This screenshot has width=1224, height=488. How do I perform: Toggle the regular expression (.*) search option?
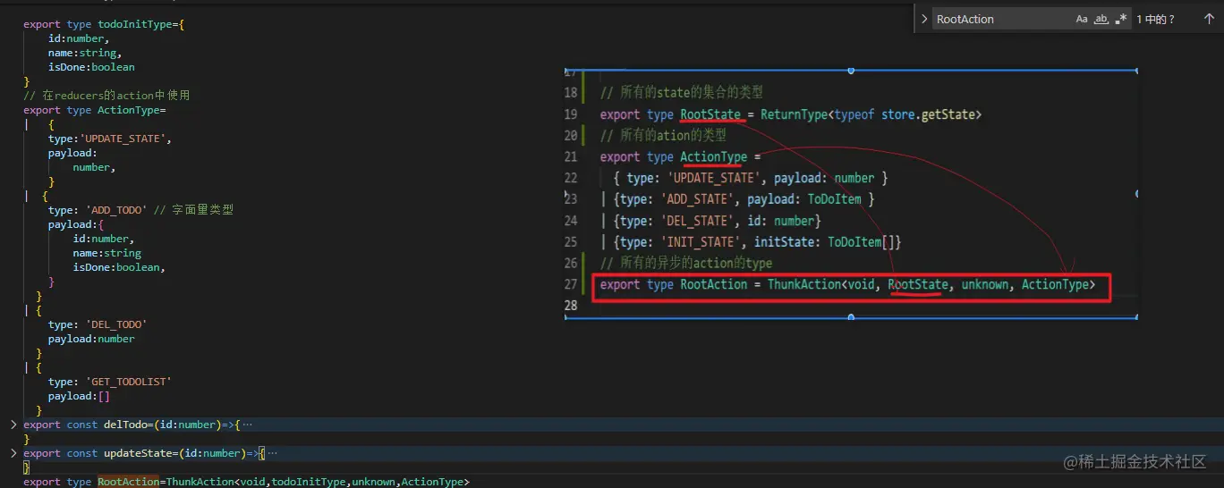1121,19
